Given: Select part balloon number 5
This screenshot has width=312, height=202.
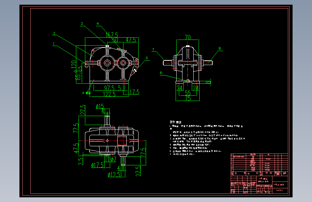Looking at the screenshot, I should pyautogui.click(x=147, y=58).
